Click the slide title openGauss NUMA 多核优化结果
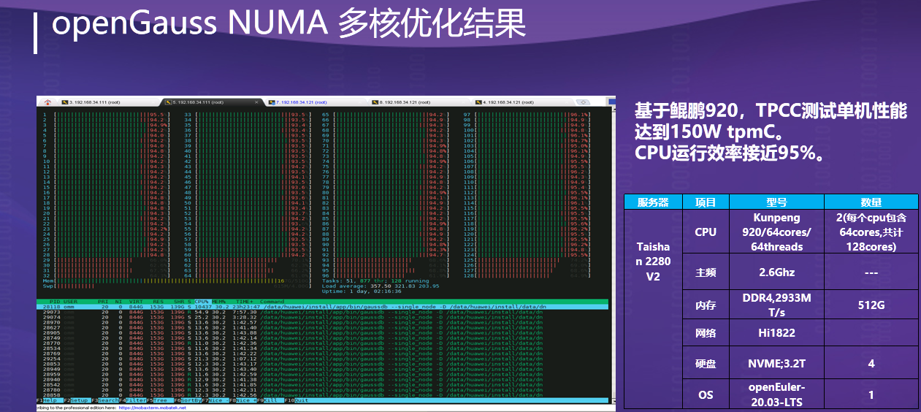The height and width of the screenshot is (412, 921). [x=289, y=23]
